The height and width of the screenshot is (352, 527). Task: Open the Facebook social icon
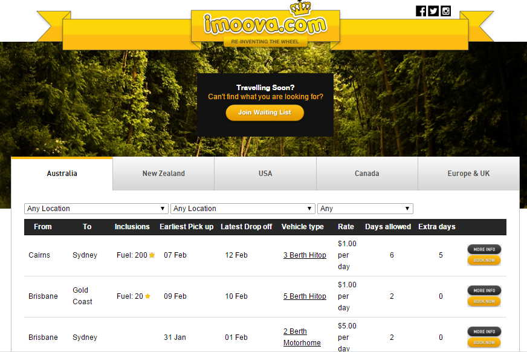(421, 11)
